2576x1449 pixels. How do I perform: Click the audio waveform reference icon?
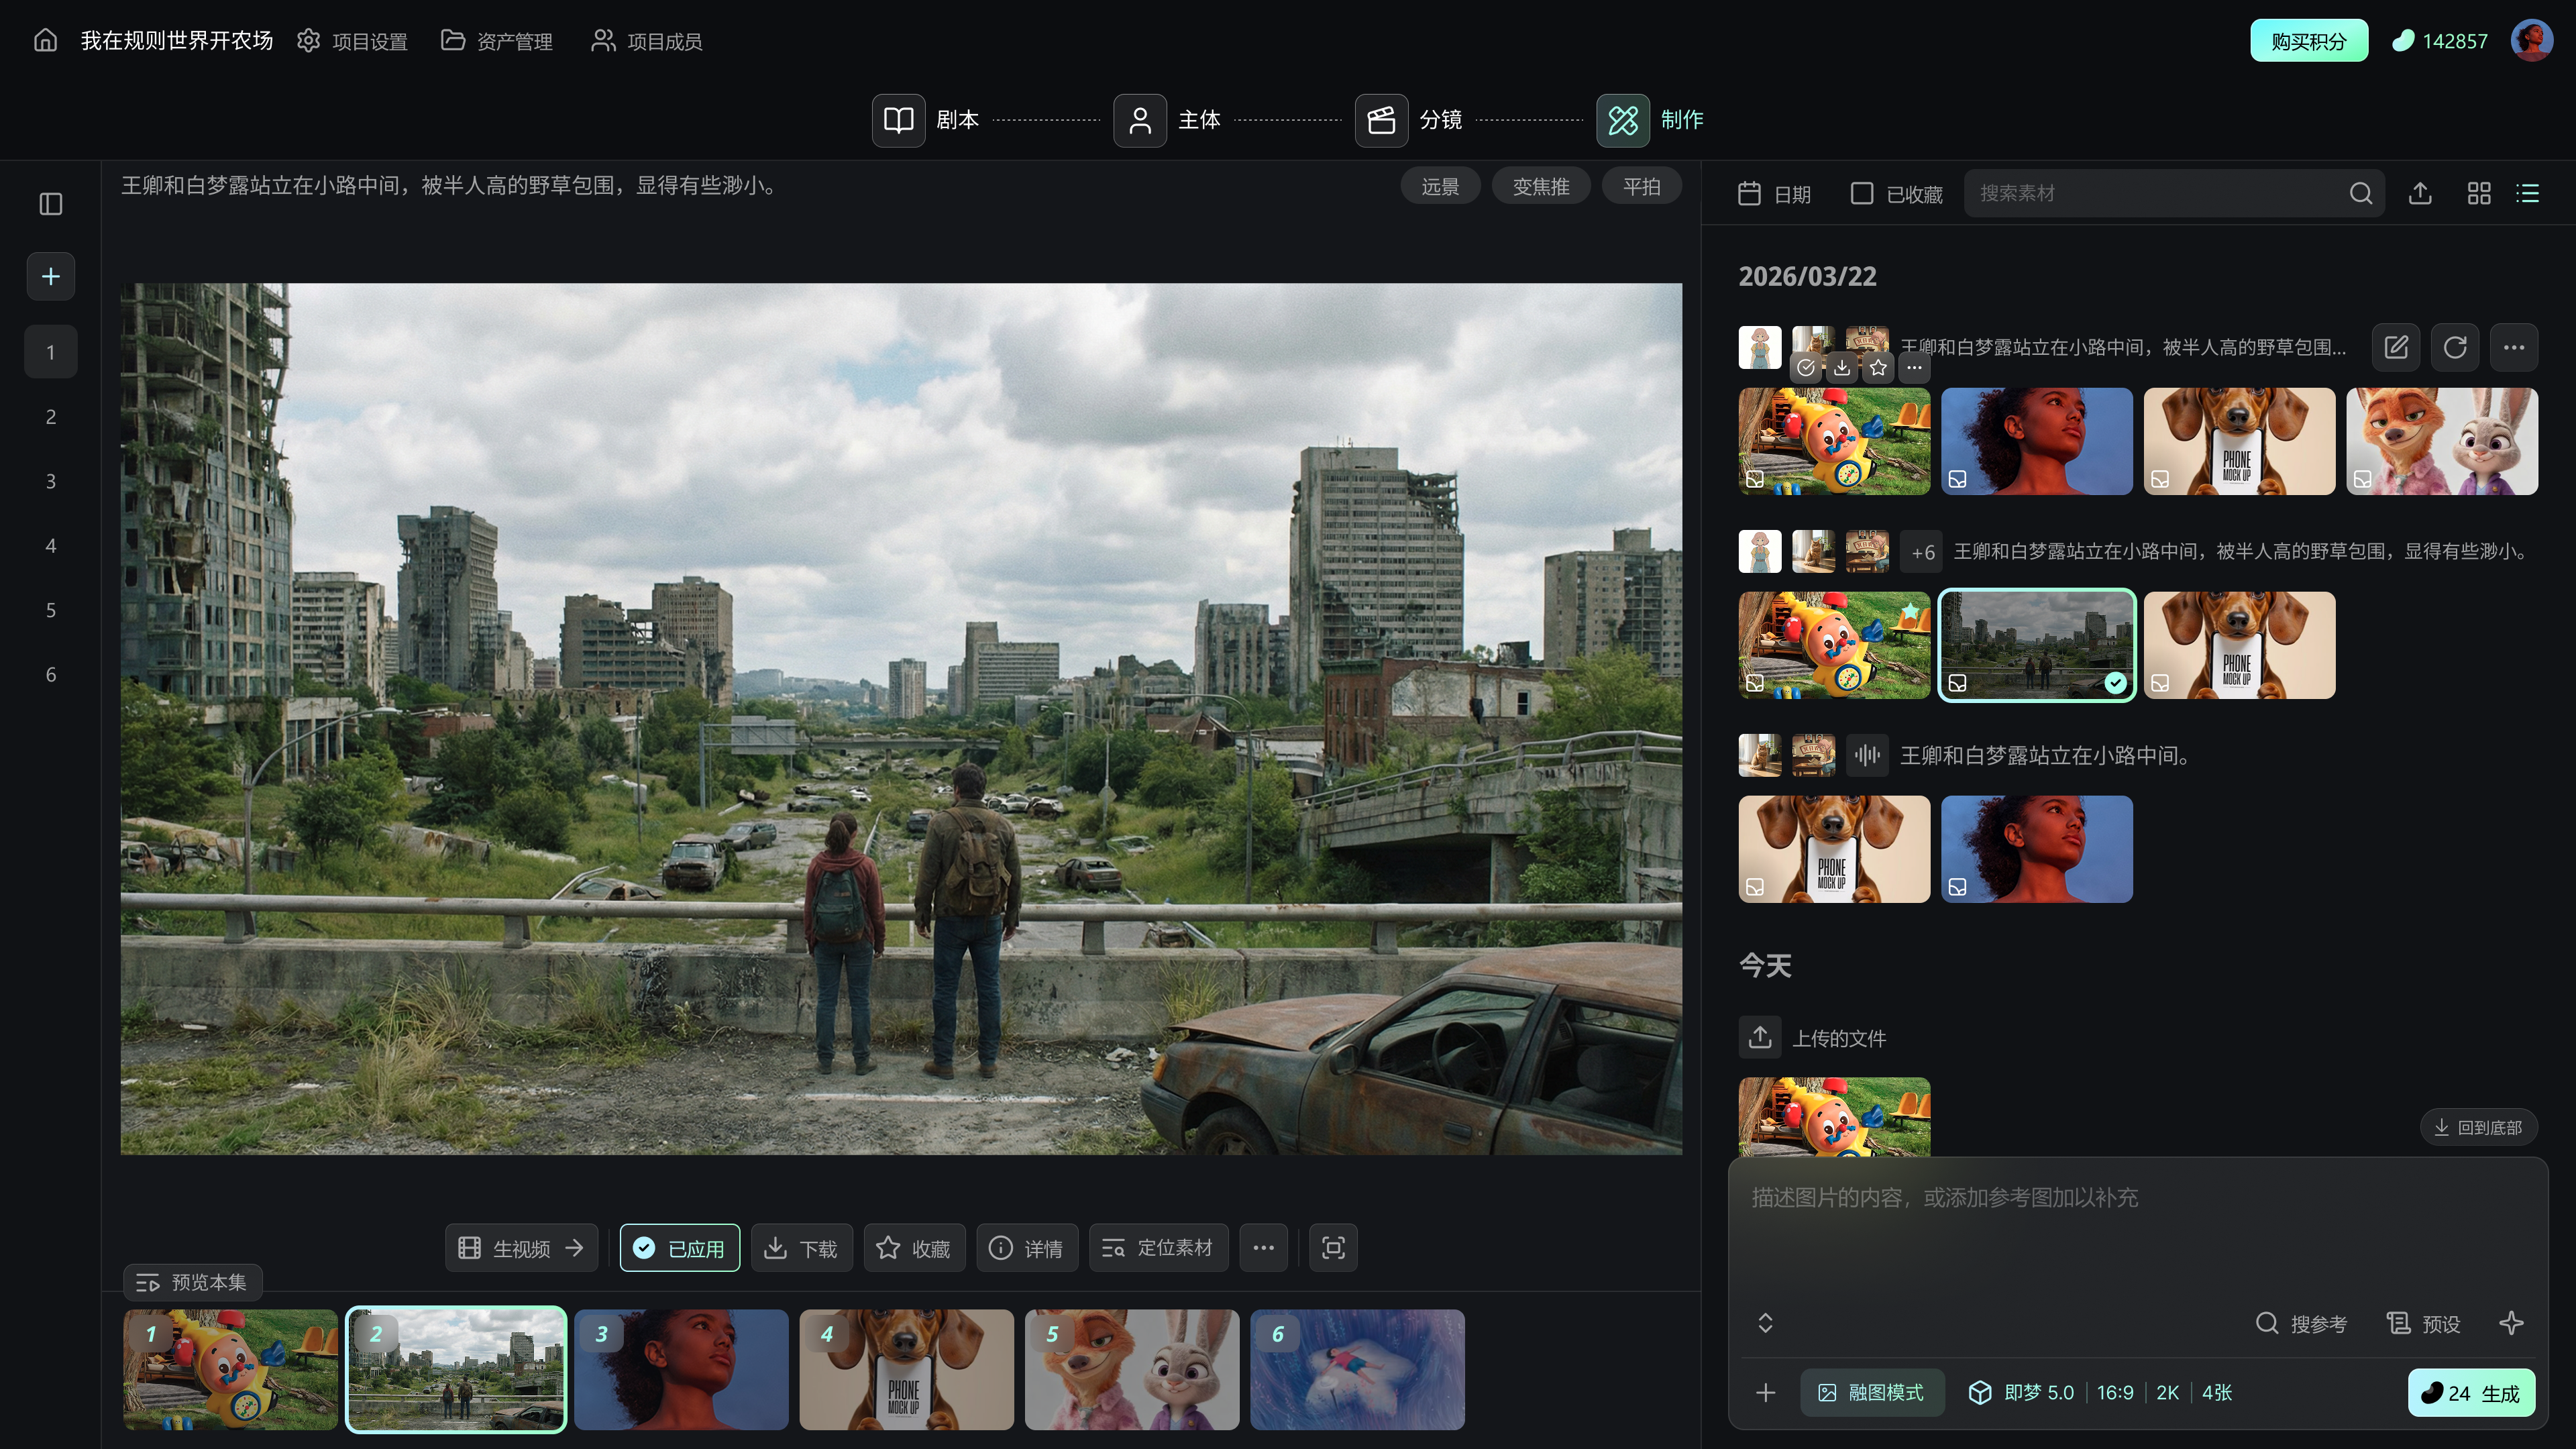1867,755
